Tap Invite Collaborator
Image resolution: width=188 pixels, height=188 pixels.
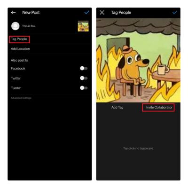click(x=159, y=107)
